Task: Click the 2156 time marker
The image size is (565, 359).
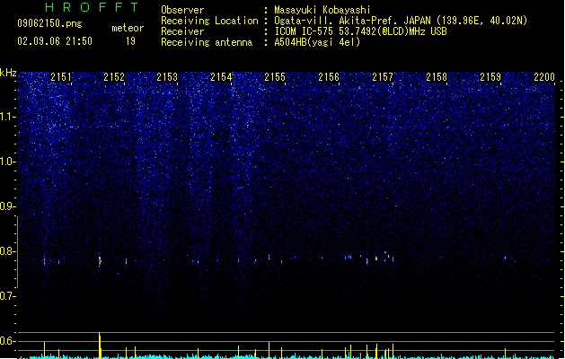Action: coord(329,77)
